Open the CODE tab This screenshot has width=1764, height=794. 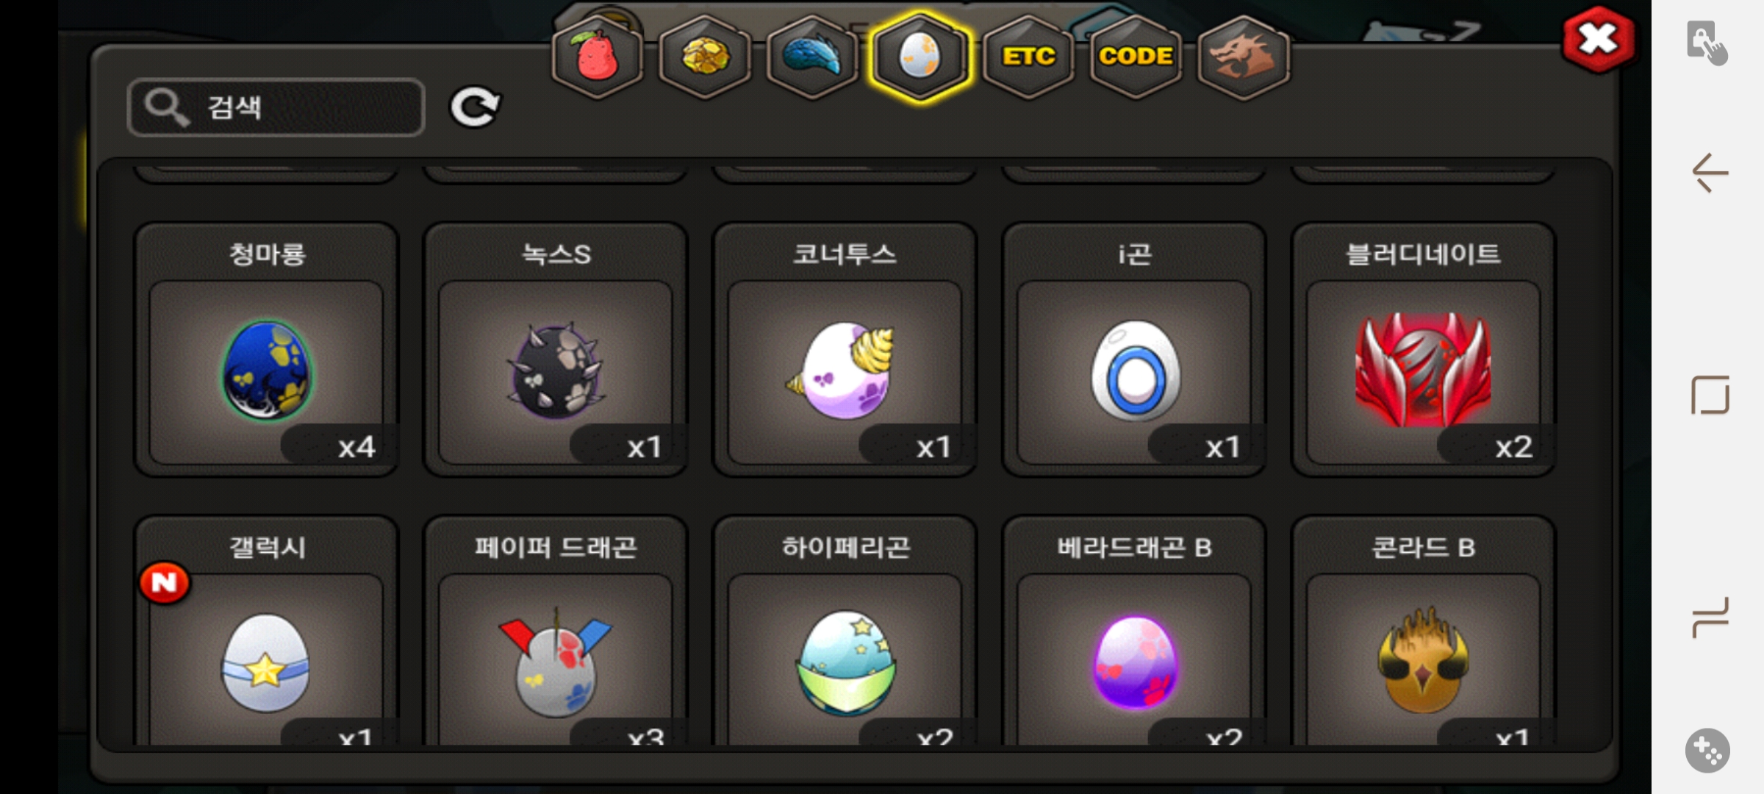click(x=1136, y=57)
